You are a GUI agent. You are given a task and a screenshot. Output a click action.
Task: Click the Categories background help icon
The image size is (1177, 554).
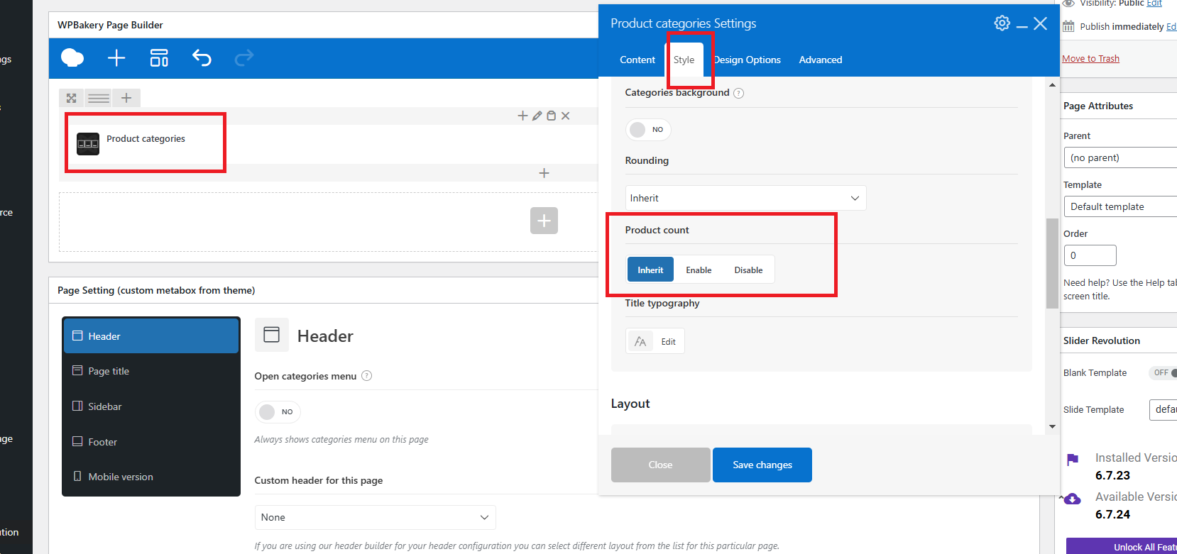tap(738, 93)
